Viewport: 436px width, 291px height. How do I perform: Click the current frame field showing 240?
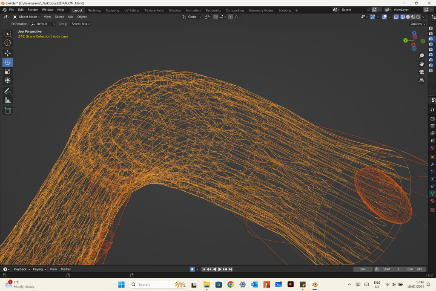tap(363, 269)
